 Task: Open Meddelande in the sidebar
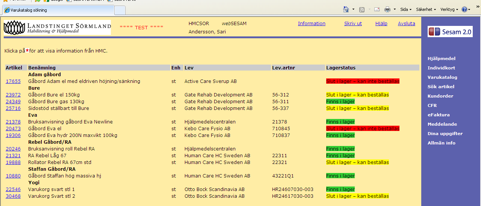[442, 124]
